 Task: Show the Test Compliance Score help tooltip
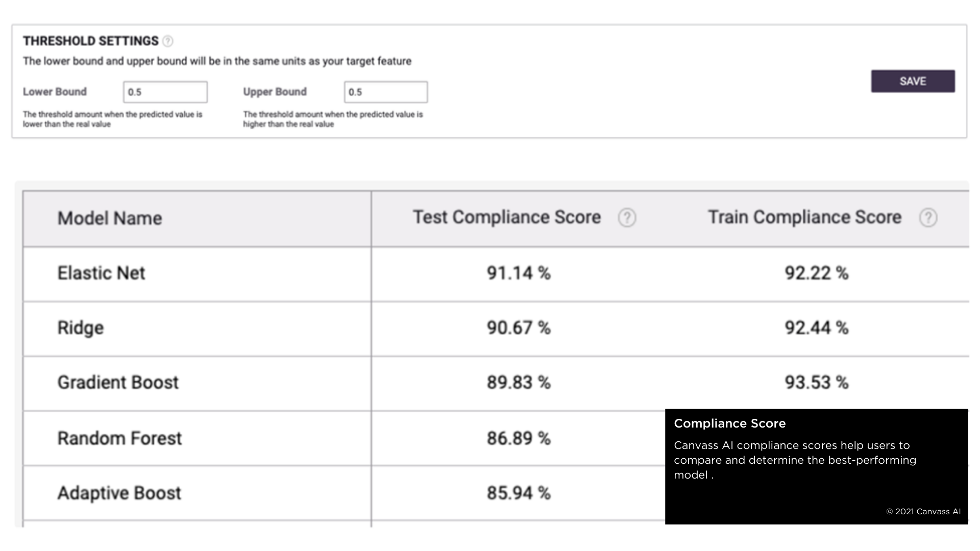click(x=627, y=218)
